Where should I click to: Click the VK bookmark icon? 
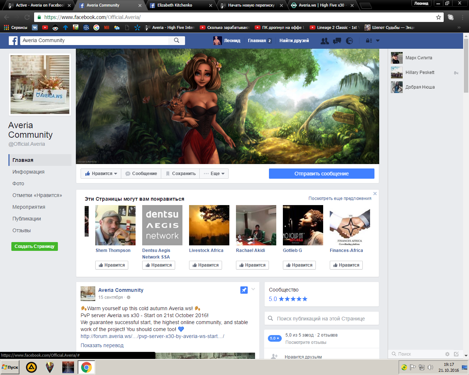coord(35,27)
